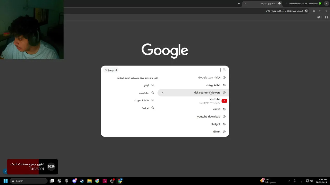This screenshot has width=330, height=185.
Task: Select the 'chatgbt' suggestion
Action: pos(193,124)
